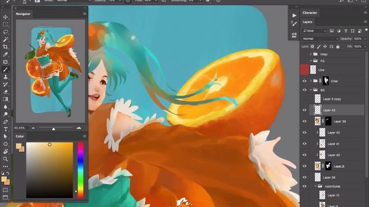369x207 pixels.
Task: Select the Brush tool
Action: pos(5,70)
